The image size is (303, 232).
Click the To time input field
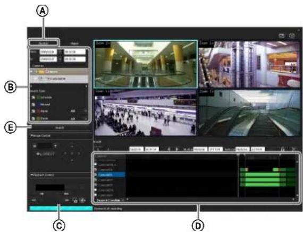pos(75,59)
